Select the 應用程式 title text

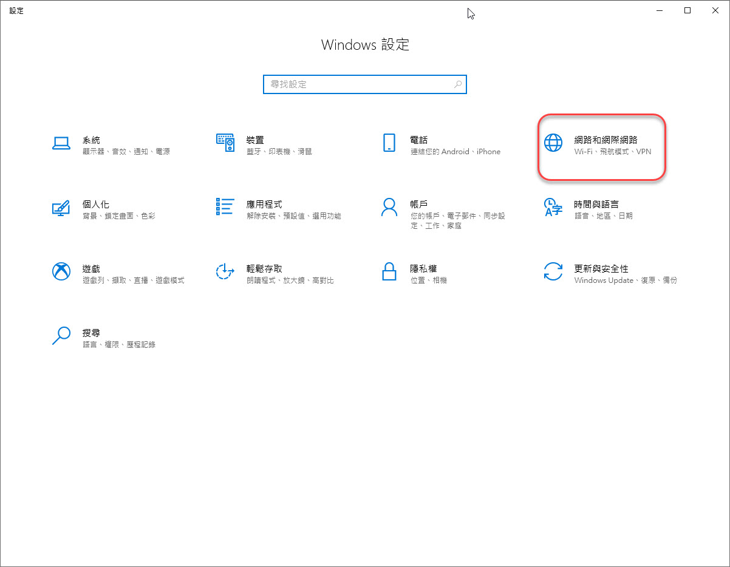264,205
